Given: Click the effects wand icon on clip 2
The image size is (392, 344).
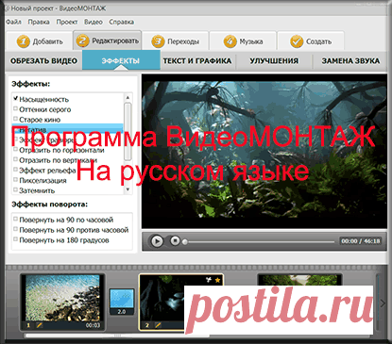Looking at the screenshot, I should pos(209,279).
